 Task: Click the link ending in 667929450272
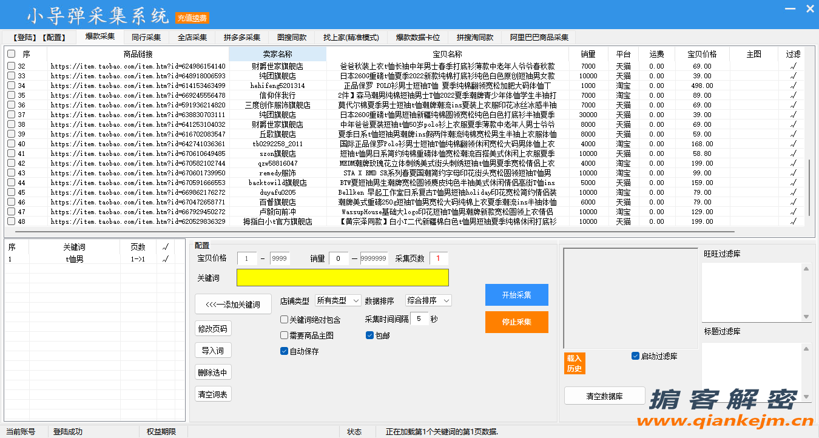[x=138, y=212]
